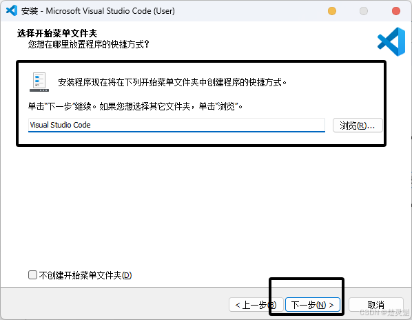Click the large VS Code logo in header
Viewport: 412px width, 320px height.
click(391, 41)
